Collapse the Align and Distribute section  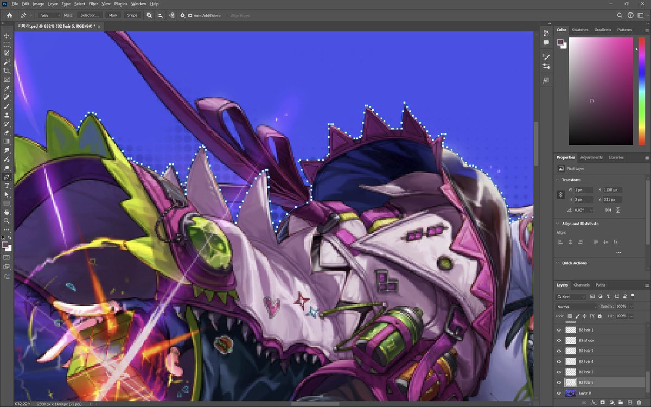click(x=558, y=224)
